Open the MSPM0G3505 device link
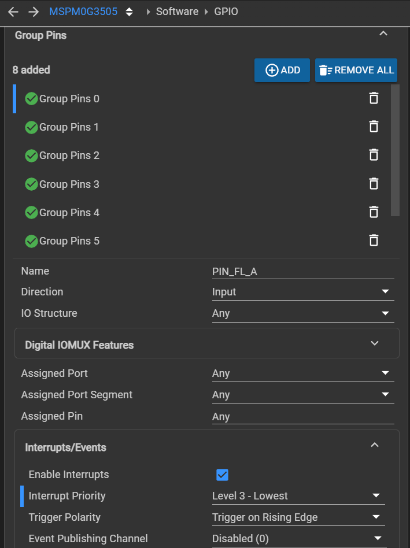This screenshot has width=410, height=548. point(83,12)
